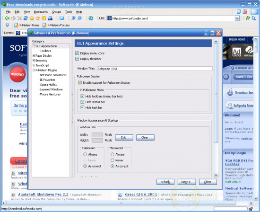Click the yellow History clock icon
The width and height of the screenshot is (260, 212).
click(x=44, y=18)
